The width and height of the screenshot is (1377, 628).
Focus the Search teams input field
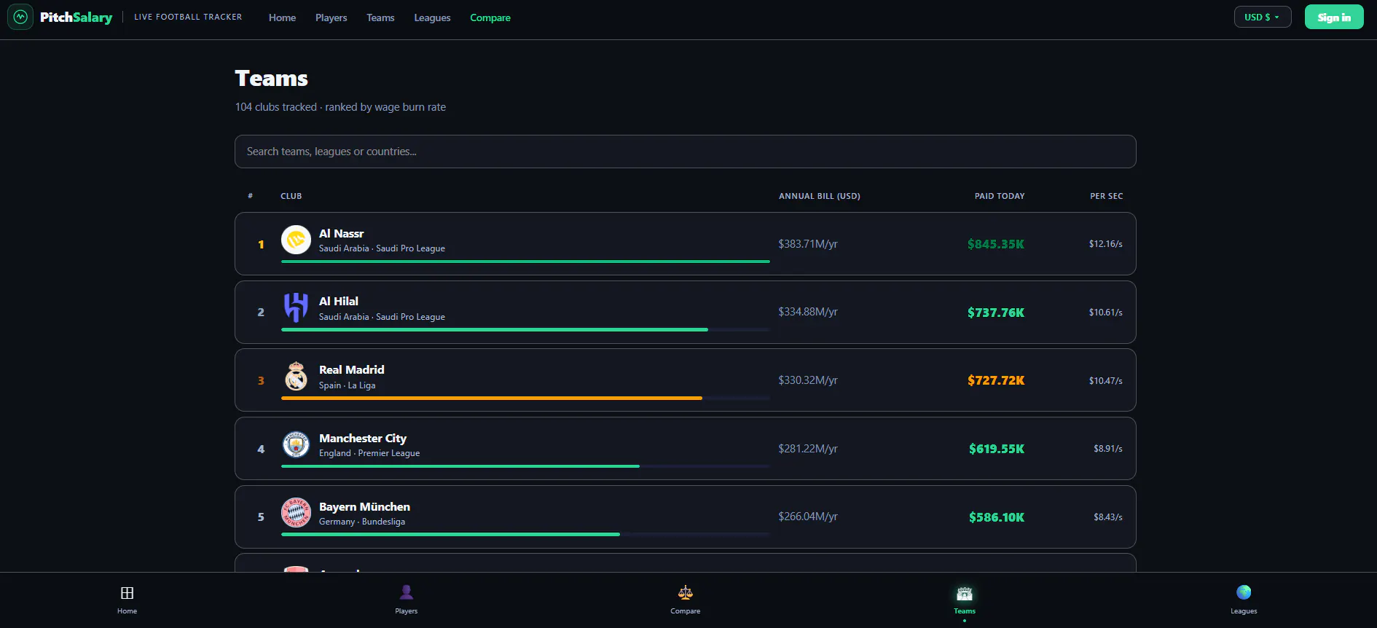(x=686, y=152)
